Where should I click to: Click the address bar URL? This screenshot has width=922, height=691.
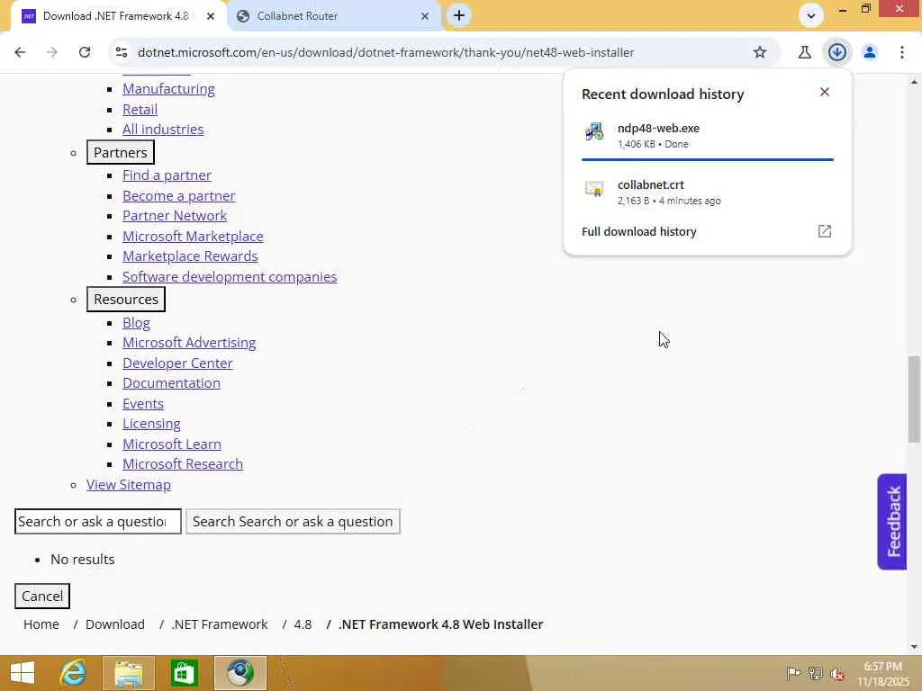pyautogui.click(x=385, y=52)
